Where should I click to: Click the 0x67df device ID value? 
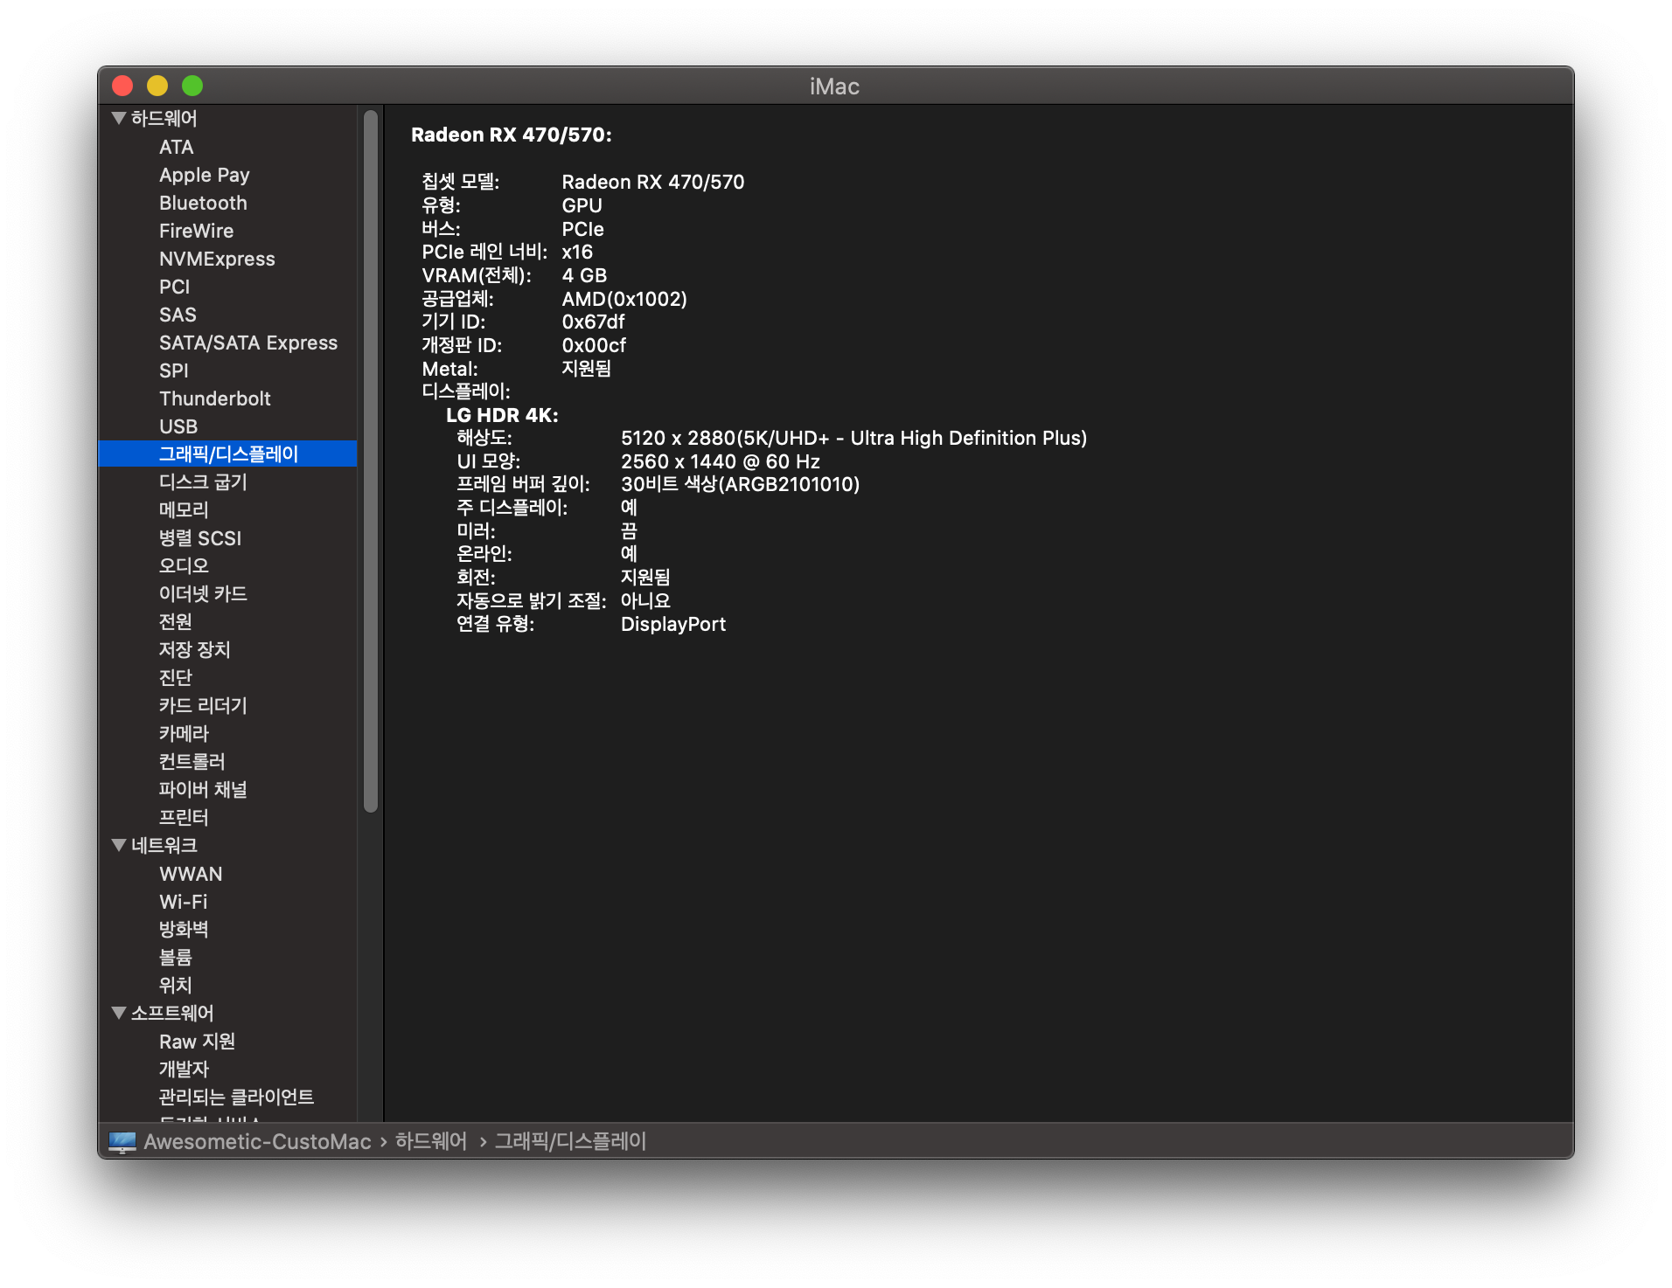[x=593, y=322]
